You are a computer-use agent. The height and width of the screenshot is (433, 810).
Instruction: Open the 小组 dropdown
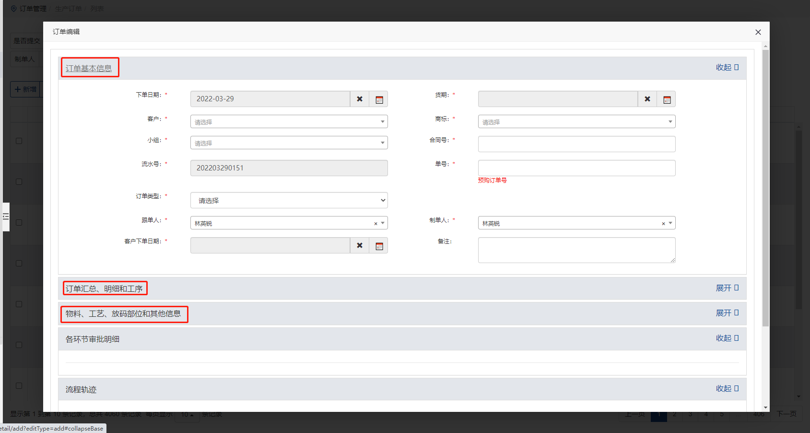coord(289,143)
